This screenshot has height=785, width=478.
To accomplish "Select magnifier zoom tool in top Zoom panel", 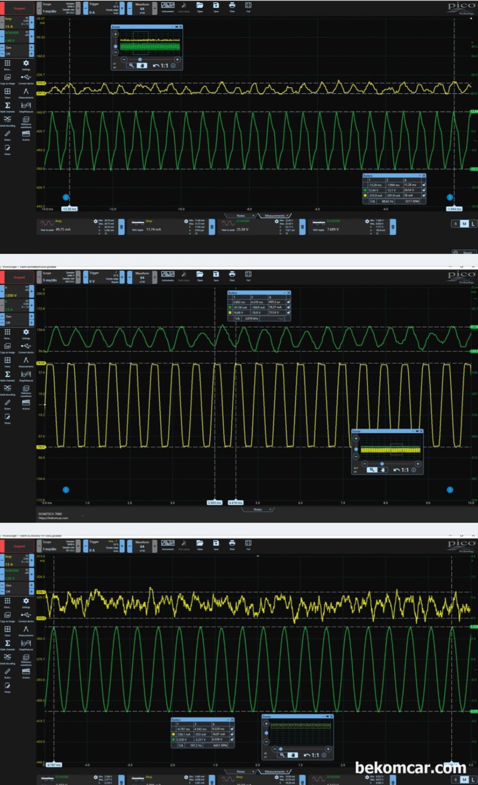I will pos(131,66).
